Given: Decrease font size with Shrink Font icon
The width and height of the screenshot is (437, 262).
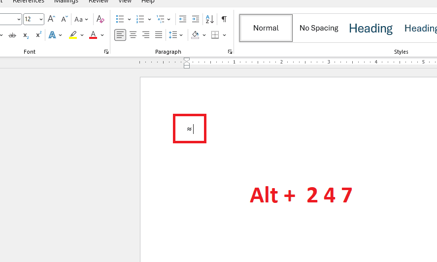Looking at the screenshot, I should click(65, 19).
